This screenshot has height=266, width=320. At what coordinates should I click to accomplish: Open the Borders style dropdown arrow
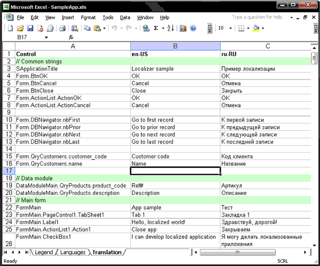248,28
